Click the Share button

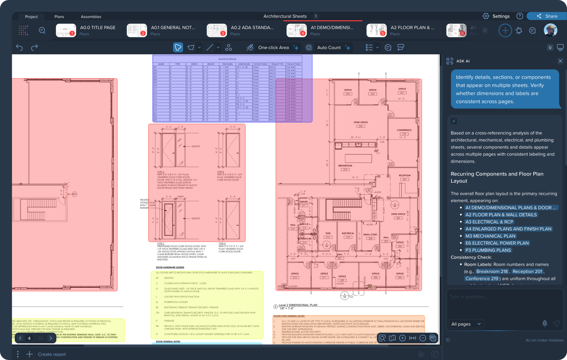pyautogui.click(x=547, y=16)
